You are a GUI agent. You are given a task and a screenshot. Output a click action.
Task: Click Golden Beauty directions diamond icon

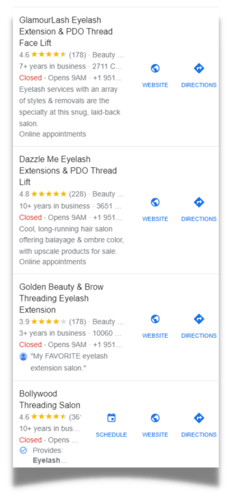click(x=199, y=319)
